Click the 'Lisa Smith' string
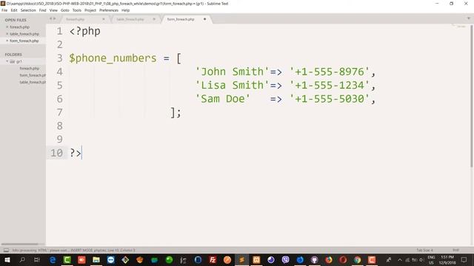Screen dimensions: 474x266 coord(232,86)
